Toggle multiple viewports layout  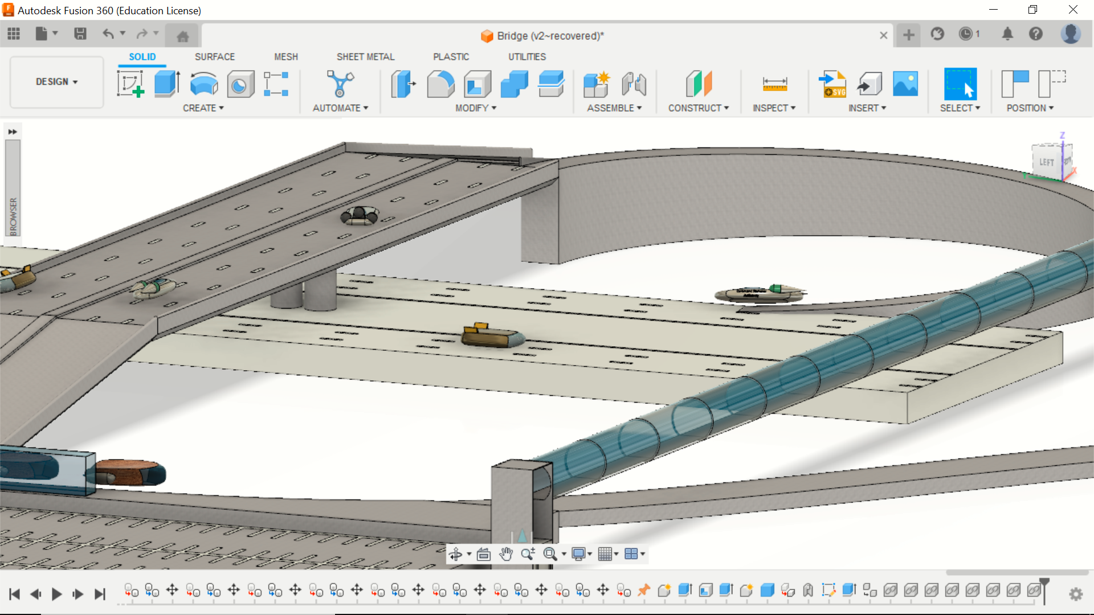pos(631,553)
